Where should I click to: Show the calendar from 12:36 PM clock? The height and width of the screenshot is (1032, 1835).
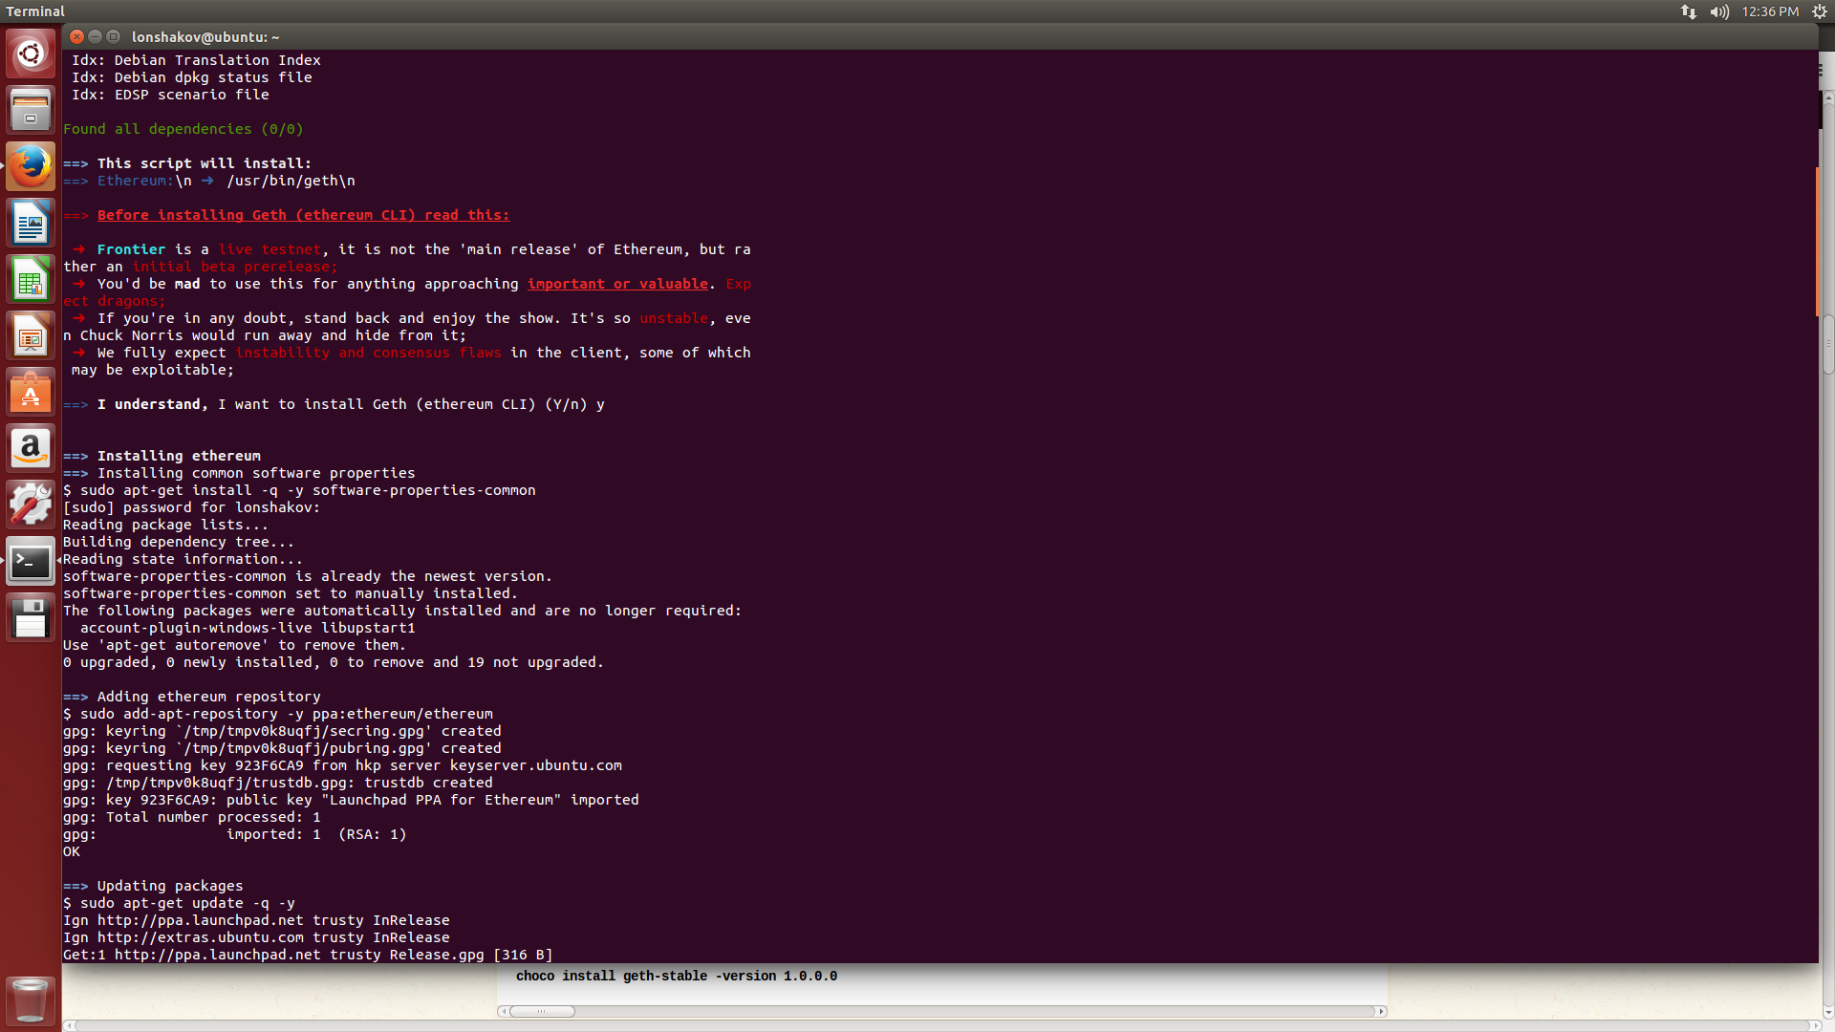tap(1770, 11)
